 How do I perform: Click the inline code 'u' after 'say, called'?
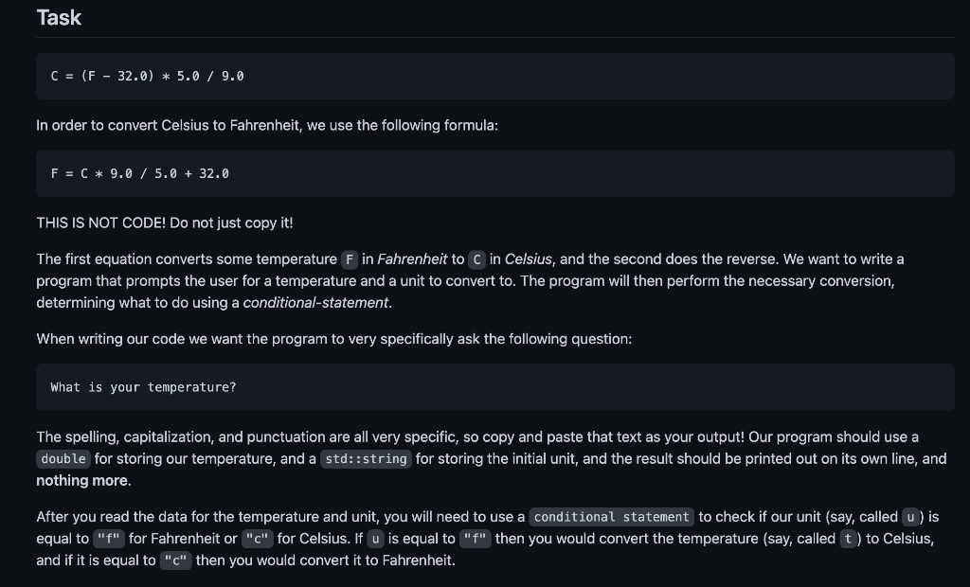point(910,517)
